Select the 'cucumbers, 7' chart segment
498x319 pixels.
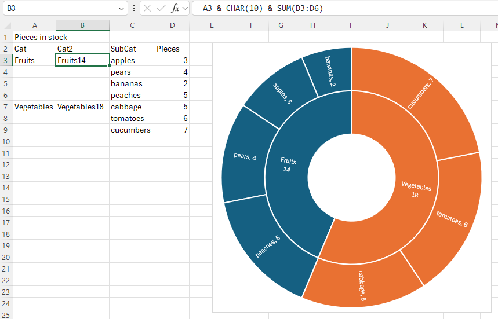pyautogui.click(x=421, y=95)
